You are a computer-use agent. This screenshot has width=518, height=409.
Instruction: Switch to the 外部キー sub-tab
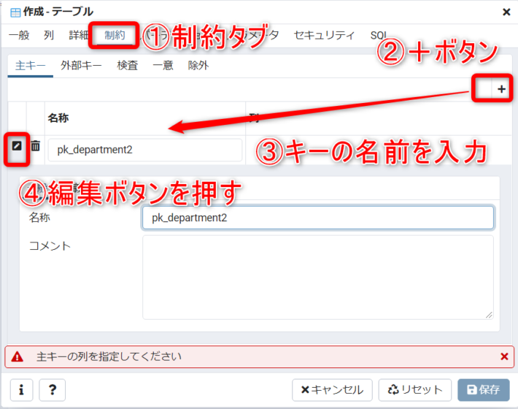(x=80, y=65)
